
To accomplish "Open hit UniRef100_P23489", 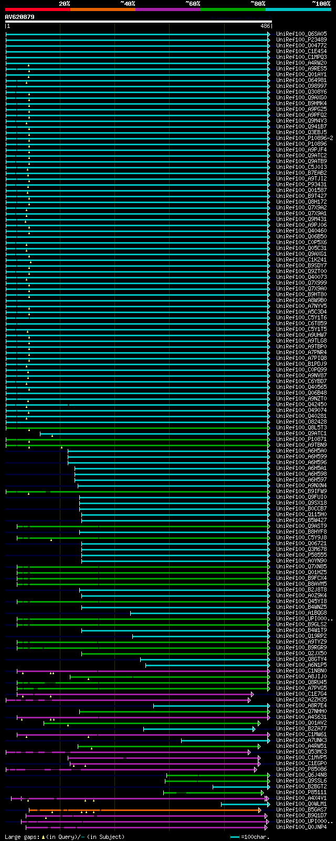I will 301,39.
